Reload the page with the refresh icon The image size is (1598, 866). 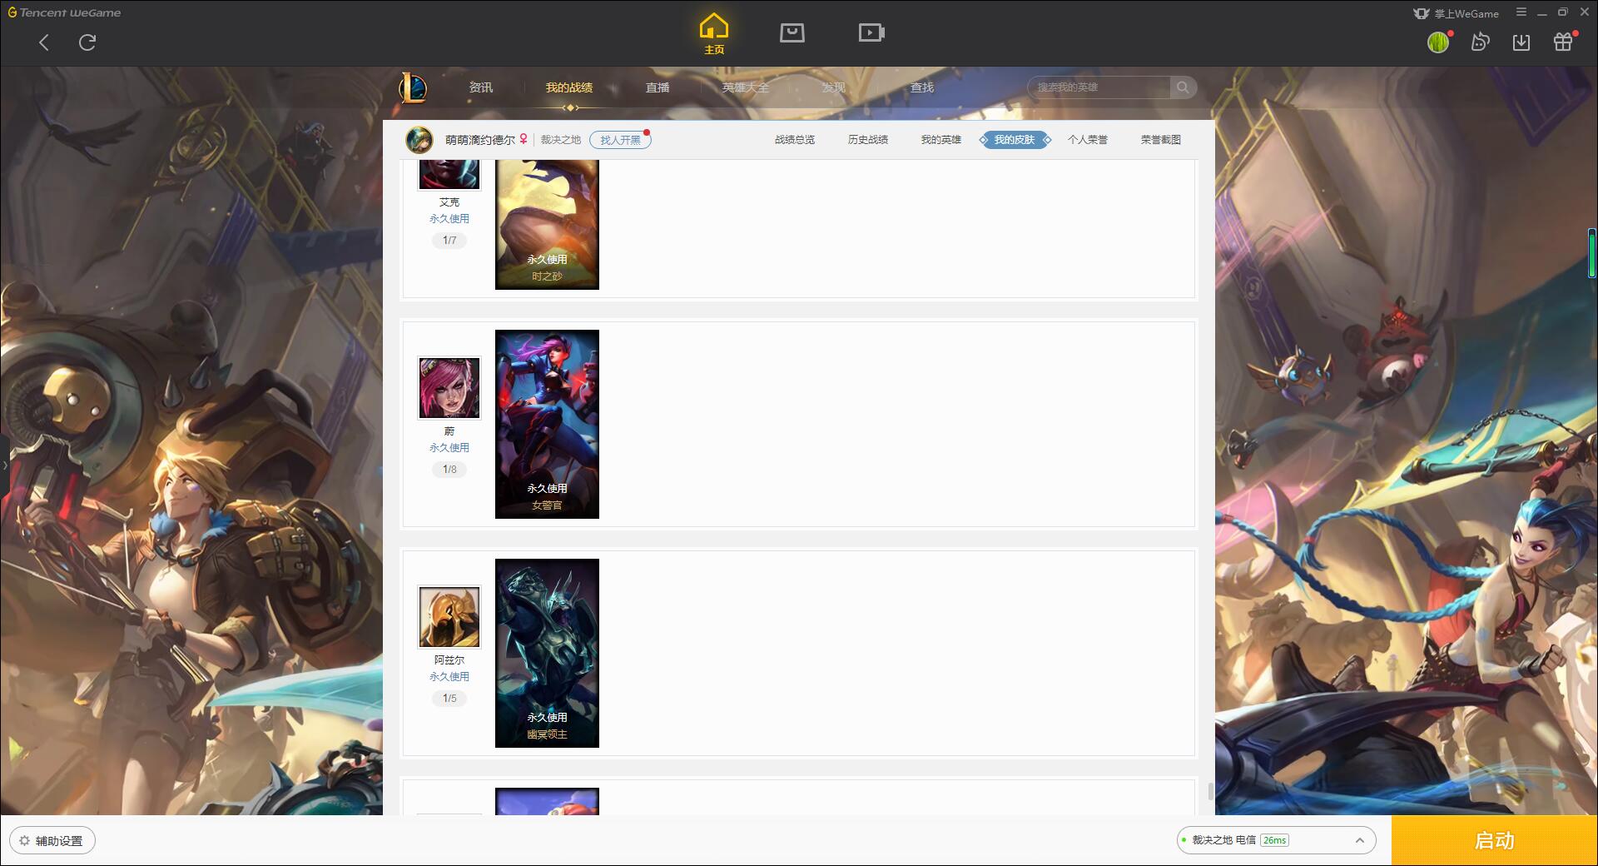87,42
